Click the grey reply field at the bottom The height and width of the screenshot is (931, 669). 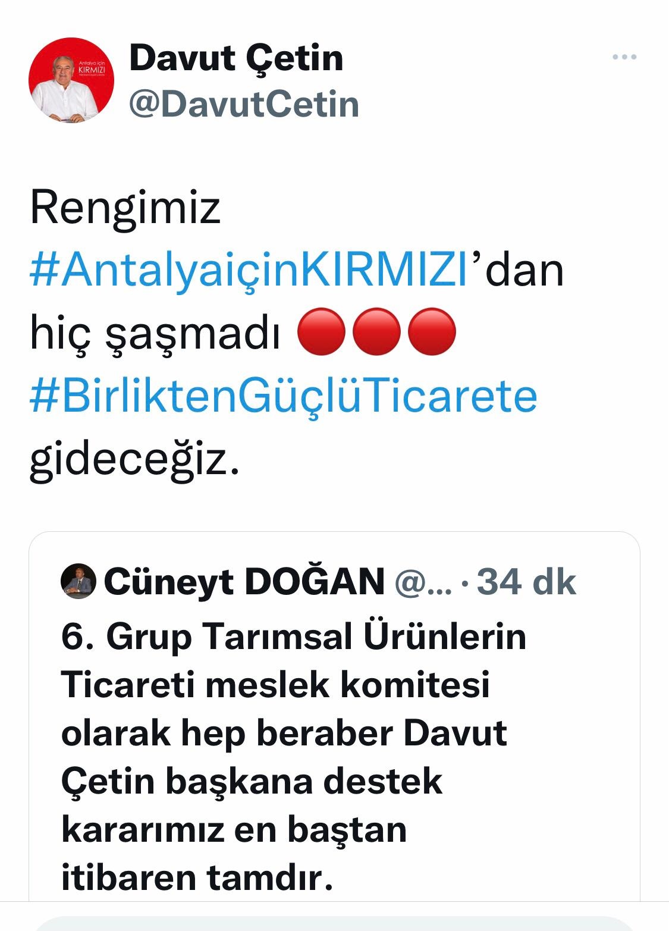pyautogui.click(x=334, y=924)
